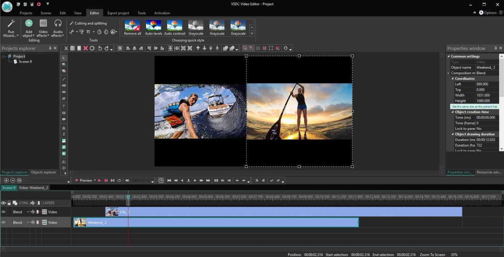
Task: Edit the Left coordinate value 889.000
Action: pyautogui.click(x=487, y=84)
